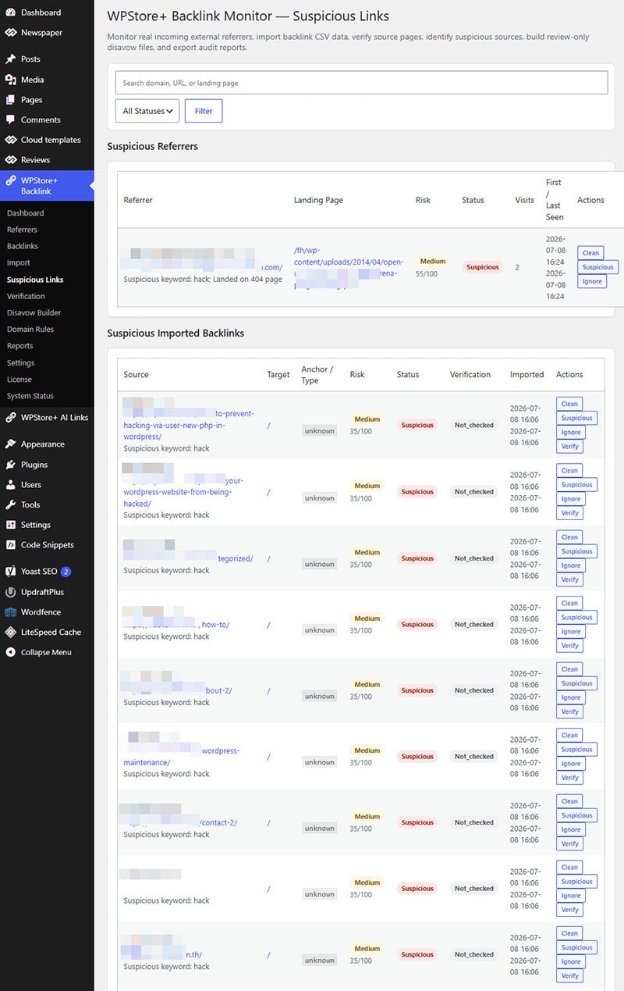Click the Yoast SEO icon

click(10, 572)
